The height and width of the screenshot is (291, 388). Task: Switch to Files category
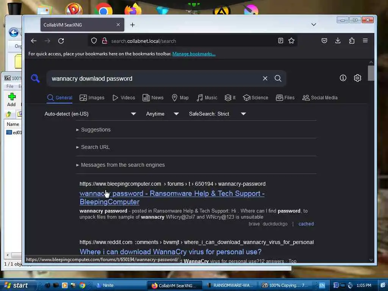tap(285, 98)
